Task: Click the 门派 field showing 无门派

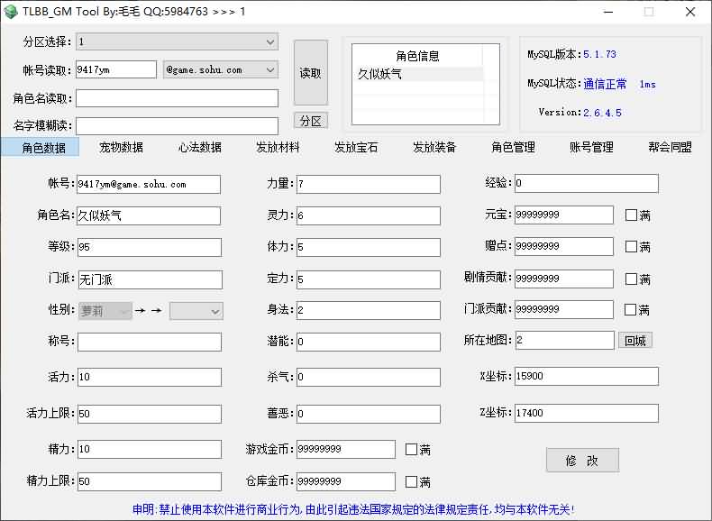Action: tap(151, 279)
